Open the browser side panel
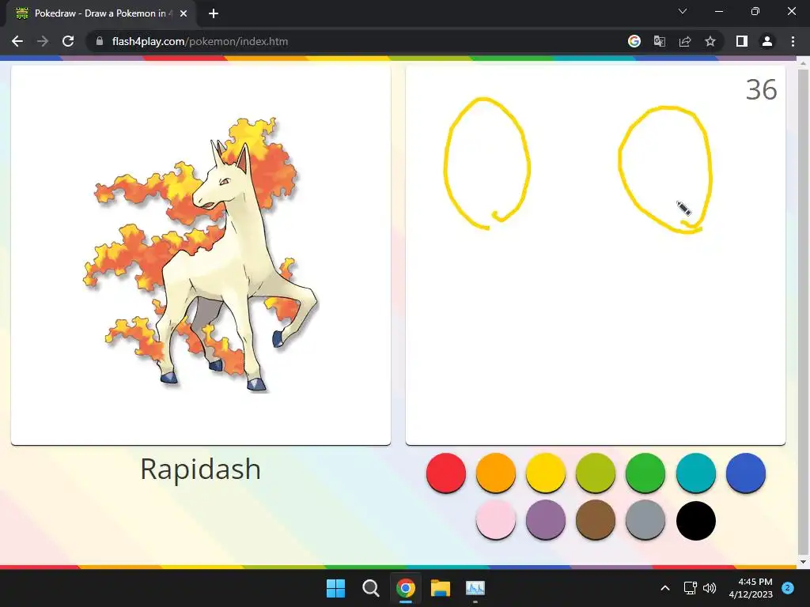This screenshot has height=607, width=810. pos(742,41)
